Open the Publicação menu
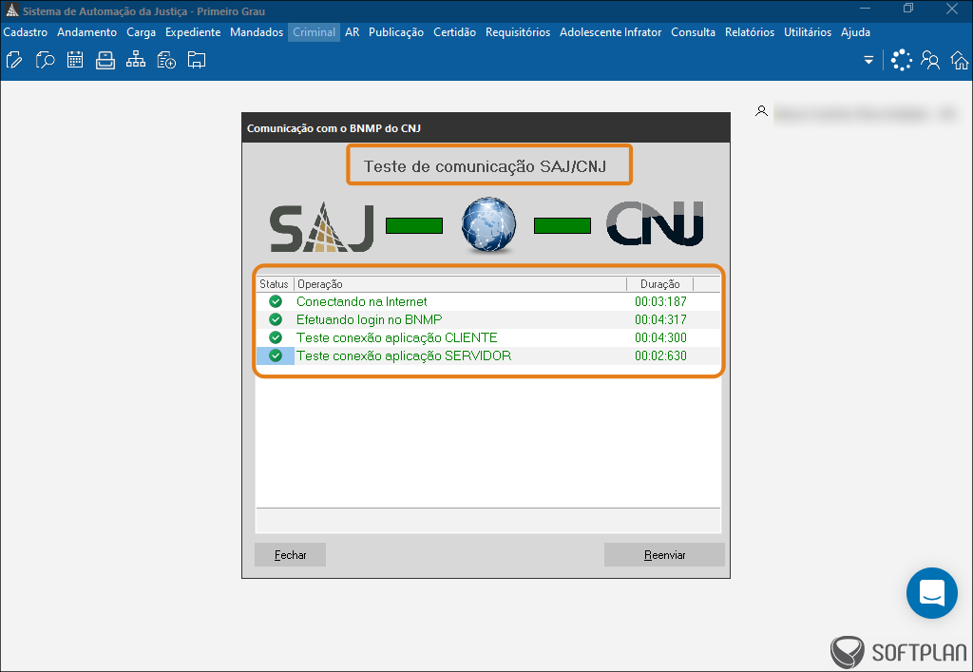The width and height of the screenshot is (973, 672). pyautogui.click(x=396, y=32)
